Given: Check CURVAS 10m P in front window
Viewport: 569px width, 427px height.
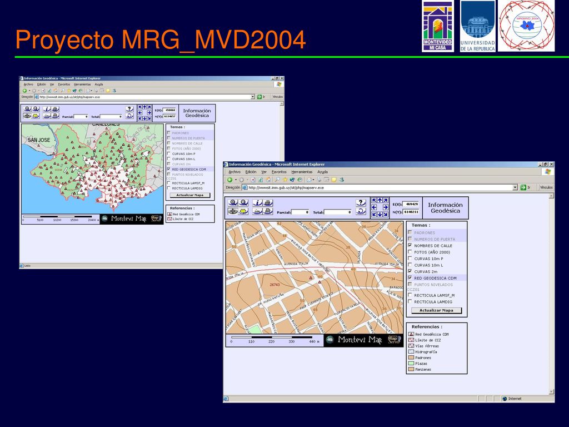Looking at the screenshot, I should point(410,259).
